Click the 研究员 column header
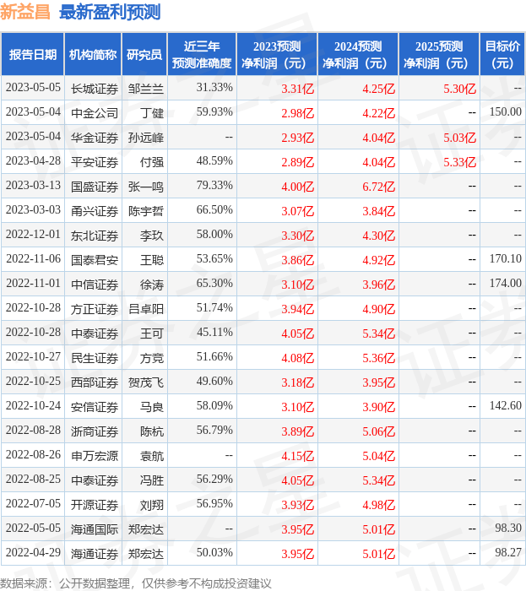Screen dimensions: 526x591 point(144,54)
